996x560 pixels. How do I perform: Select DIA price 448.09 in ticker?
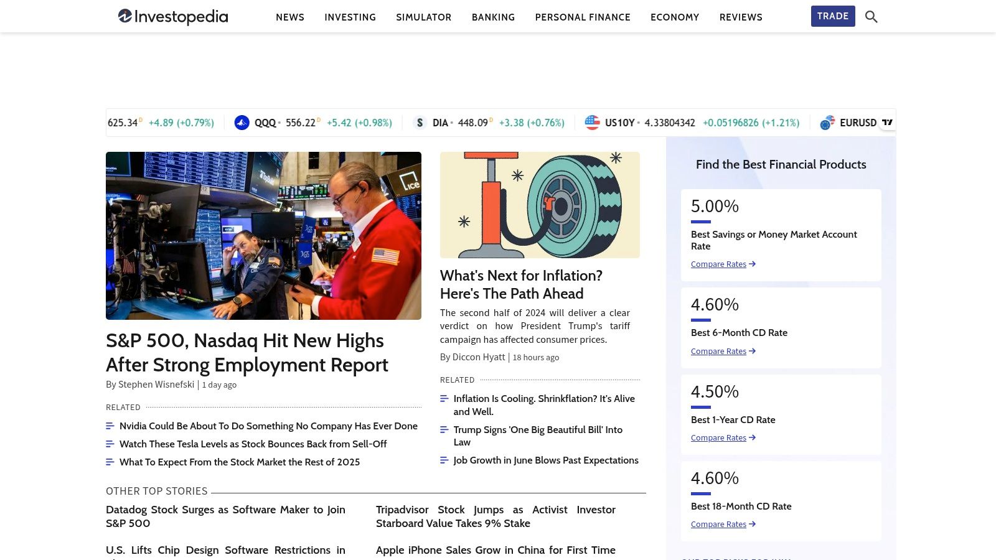coord(473,123)
